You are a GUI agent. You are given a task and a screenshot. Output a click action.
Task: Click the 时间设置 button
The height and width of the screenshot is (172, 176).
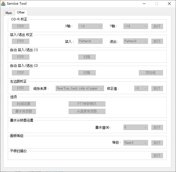coord(24,104)
